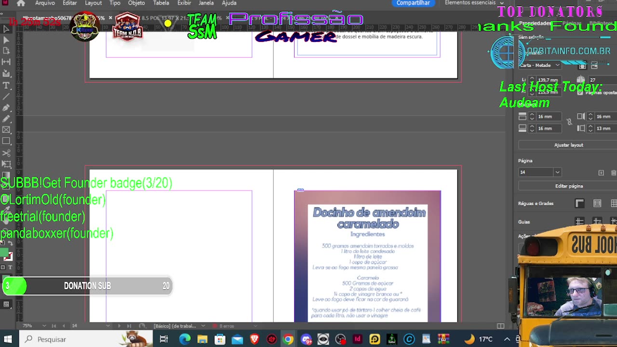Go to first page arrow in status bar
This screenshot has height=347, width=617.
click(x=54, y=326)
